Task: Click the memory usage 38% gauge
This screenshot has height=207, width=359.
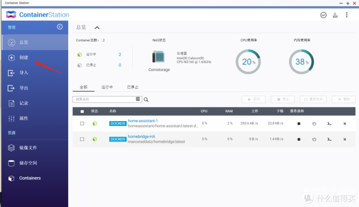Action: [x=301, y=62]
